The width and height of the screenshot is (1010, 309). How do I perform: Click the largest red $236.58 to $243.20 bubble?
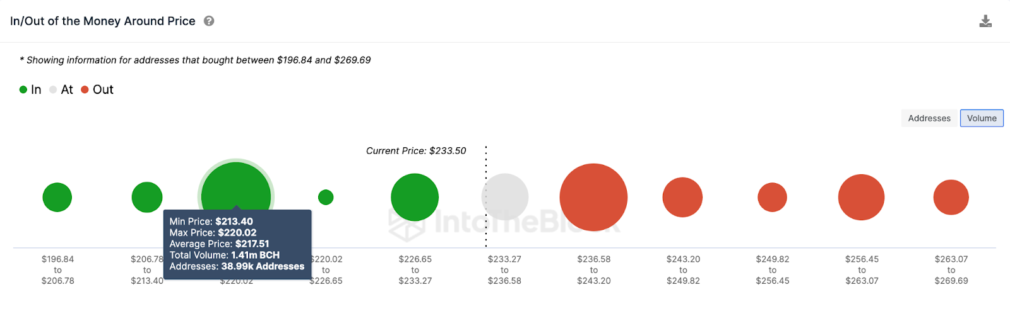pos(593,197)
